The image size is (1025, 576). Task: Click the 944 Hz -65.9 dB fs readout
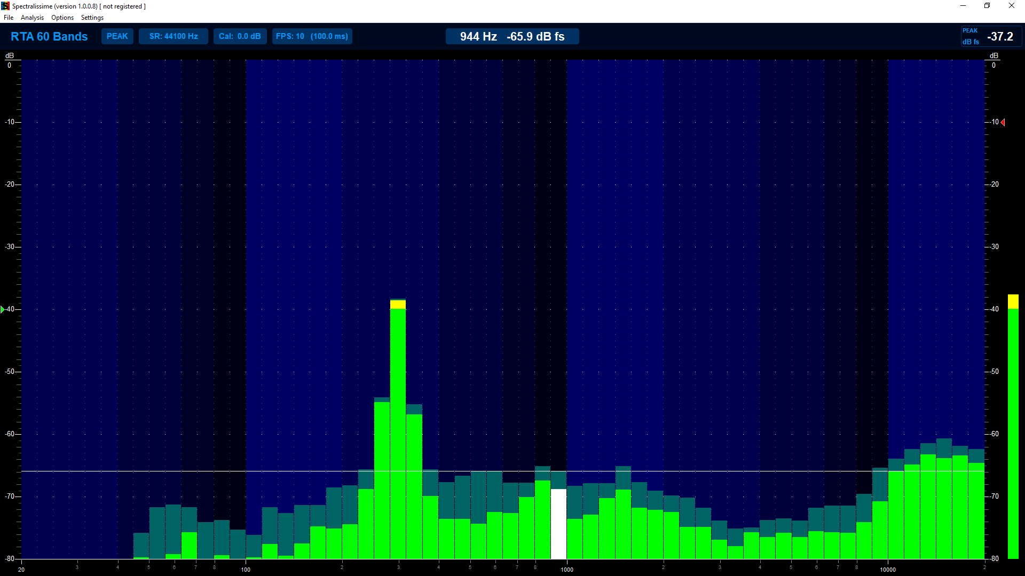click(x=512, y=36)
